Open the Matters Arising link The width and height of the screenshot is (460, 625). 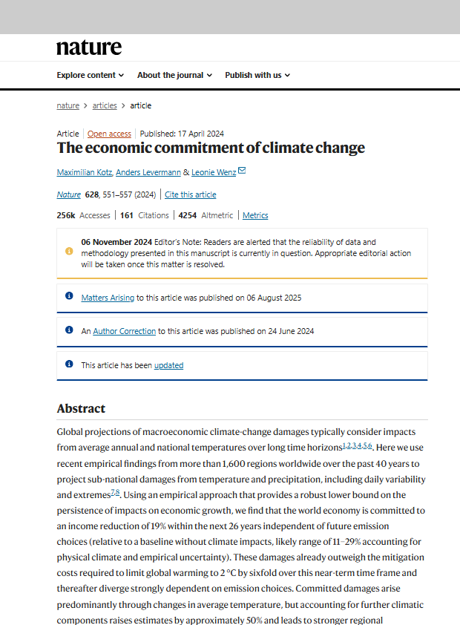[x=108, y=297]
